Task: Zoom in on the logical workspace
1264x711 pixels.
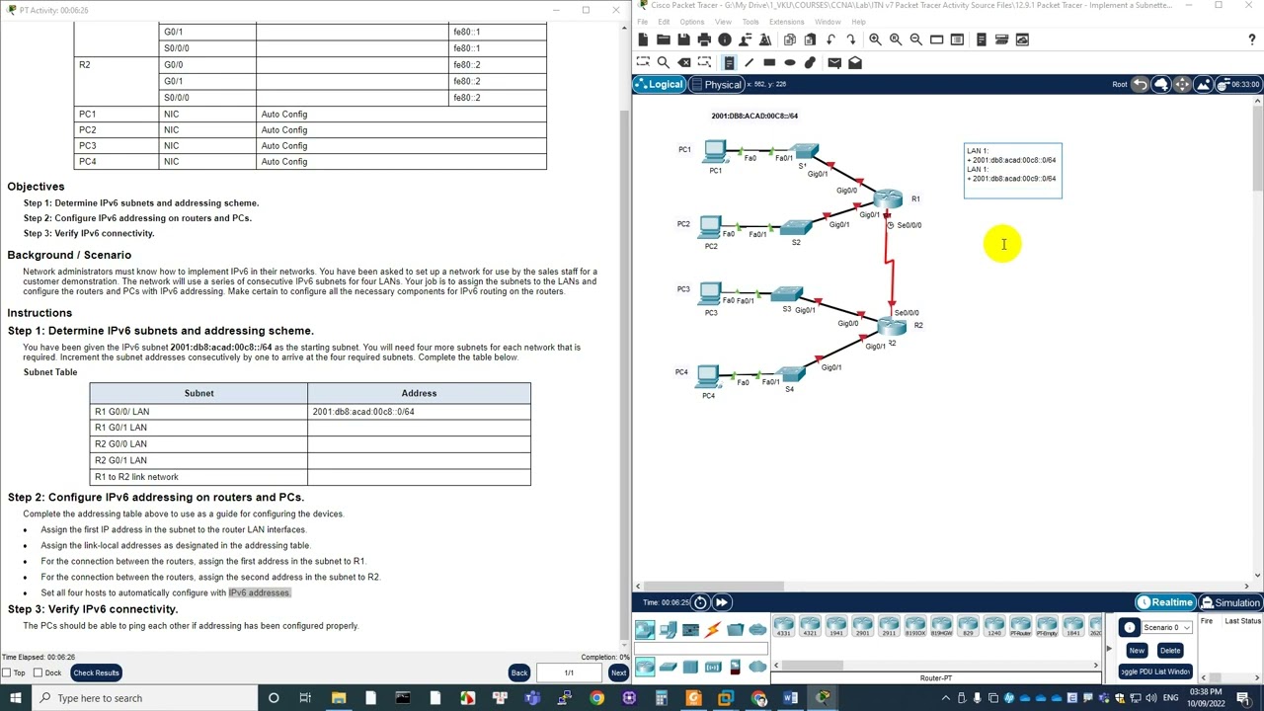Action: 875,39
